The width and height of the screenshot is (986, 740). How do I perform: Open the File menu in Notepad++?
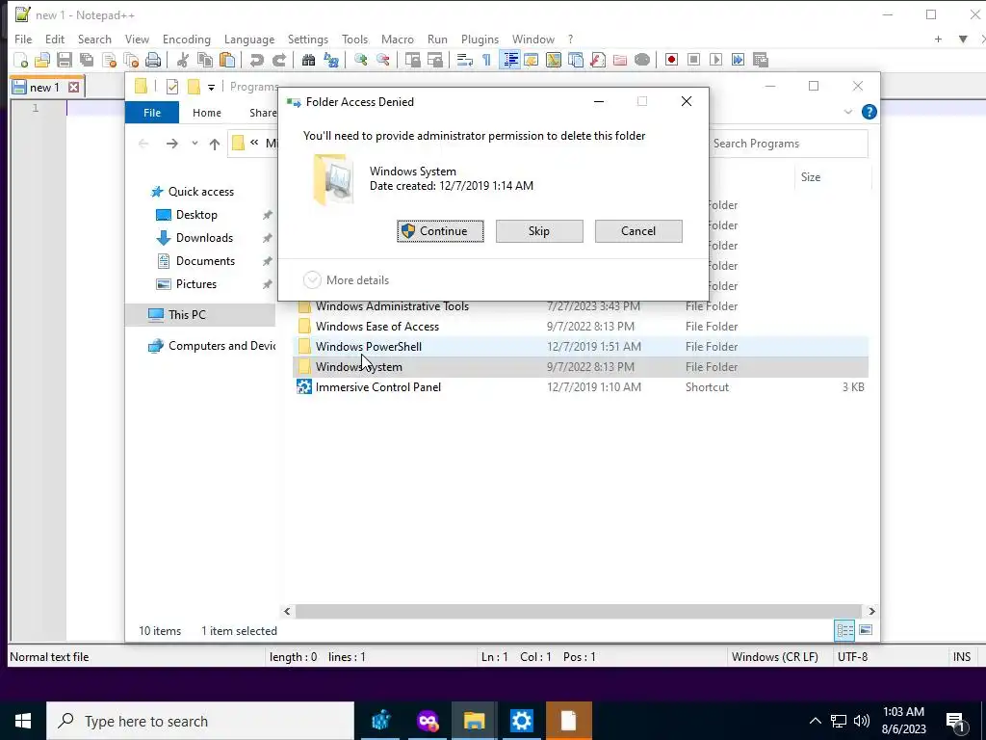pyautogui.click(x=23, y=39)
